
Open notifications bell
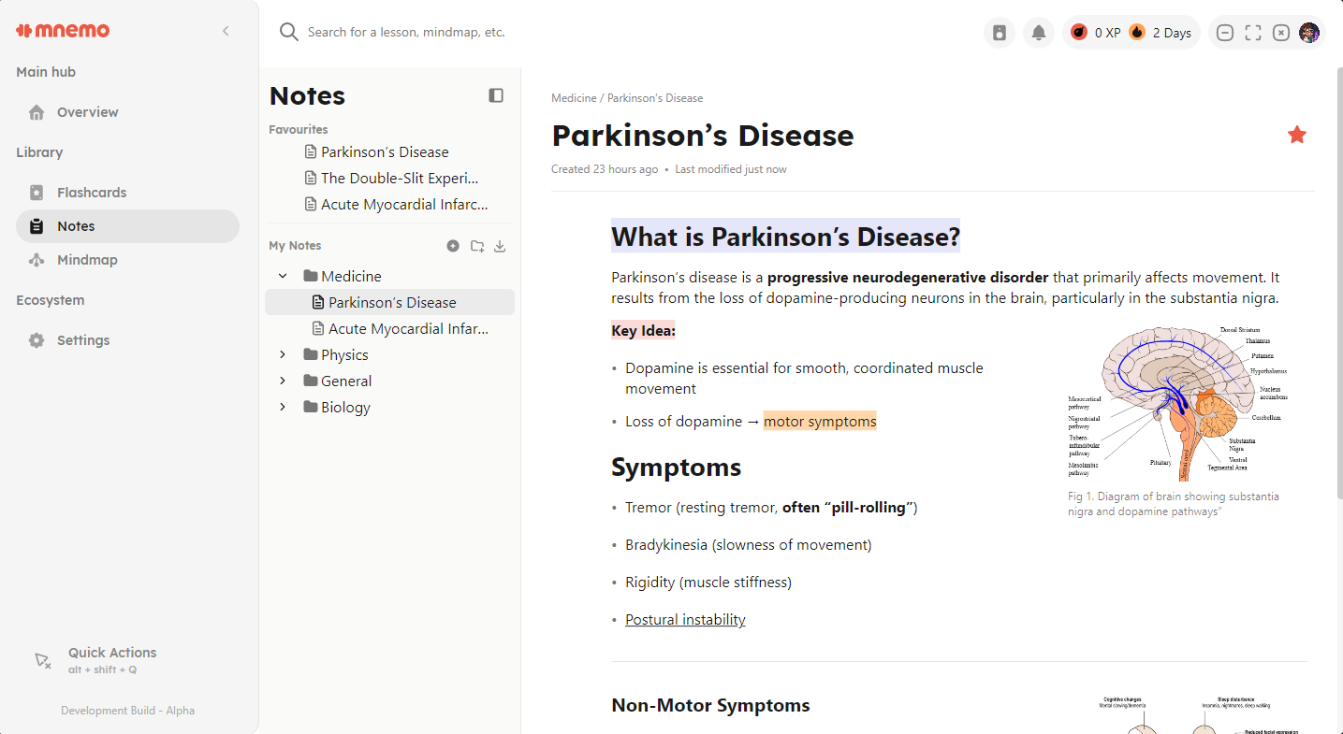[1039, 33]
